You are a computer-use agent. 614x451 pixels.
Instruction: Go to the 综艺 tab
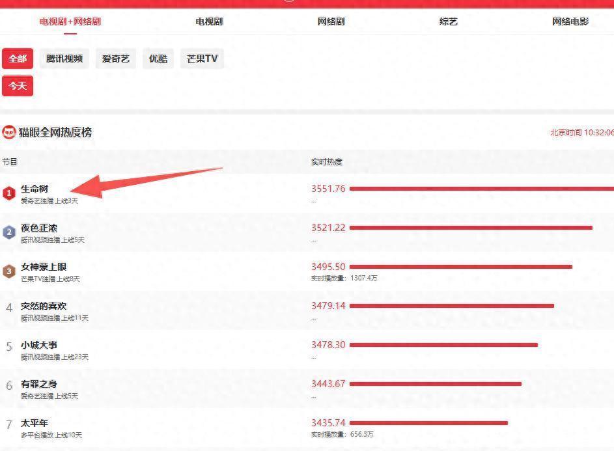pos(449,21)
